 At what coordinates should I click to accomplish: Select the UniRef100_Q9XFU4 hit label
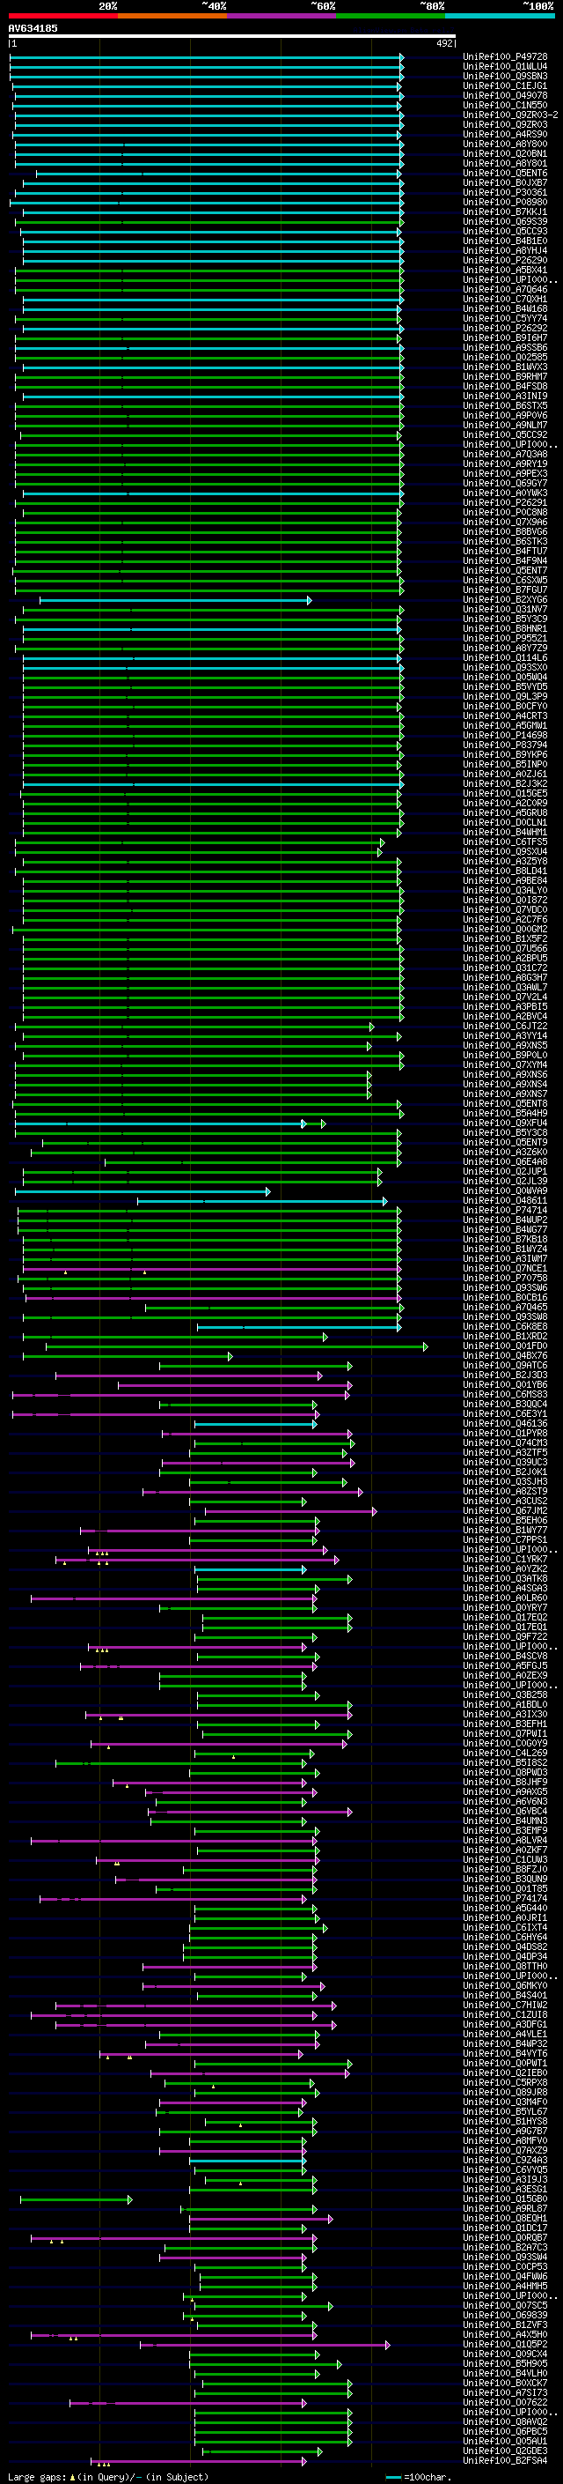coord(505,1123)
